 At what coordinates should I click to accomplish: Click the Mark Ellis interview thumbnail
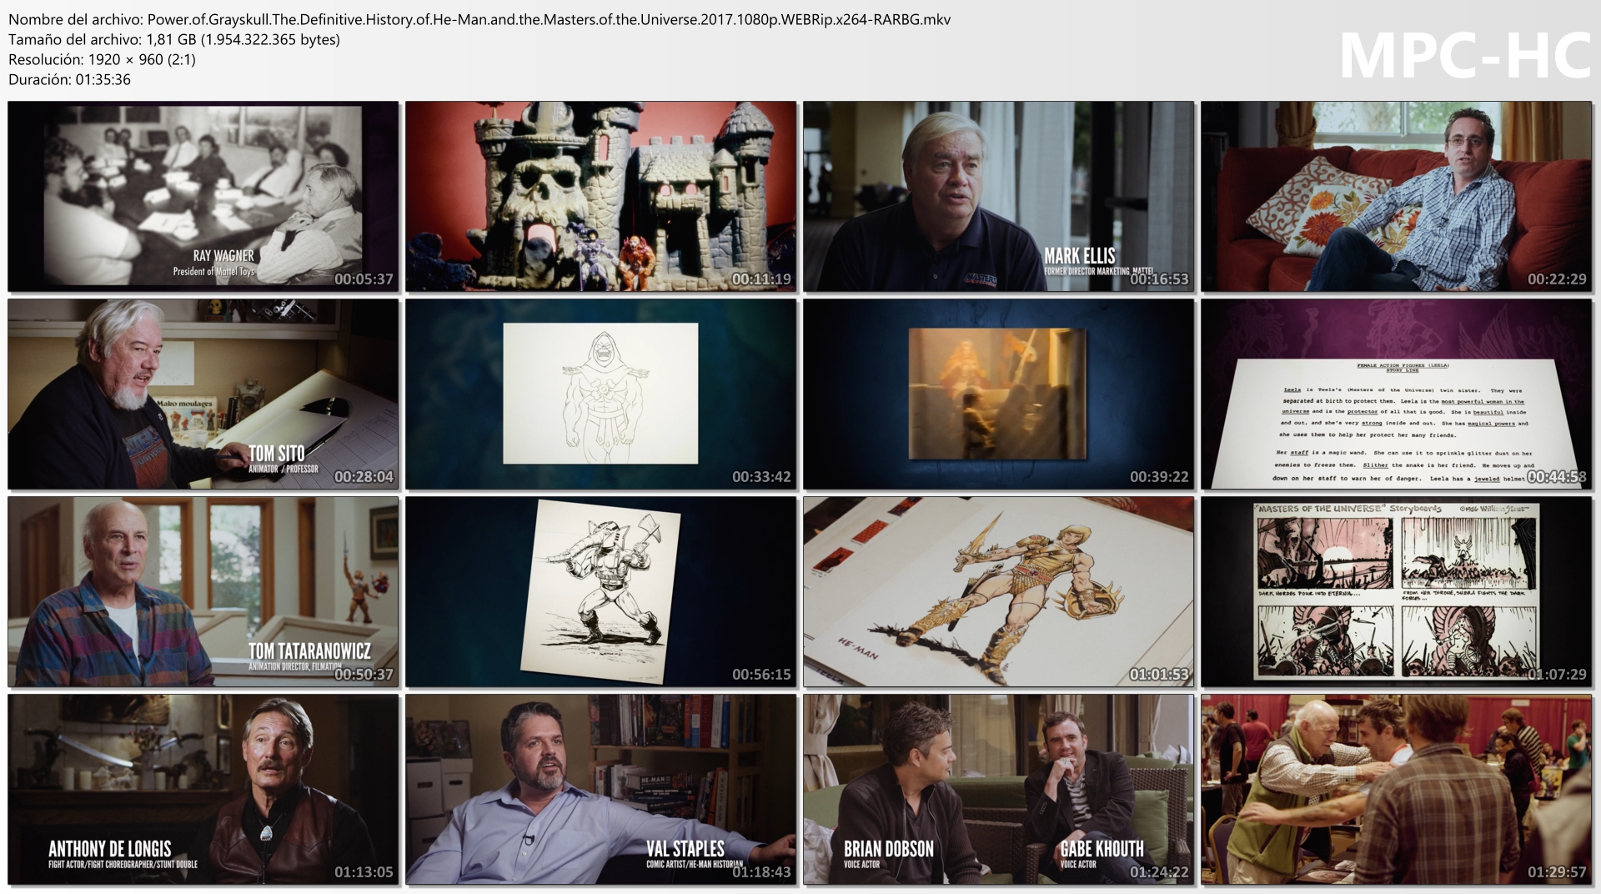coord(999,197)
